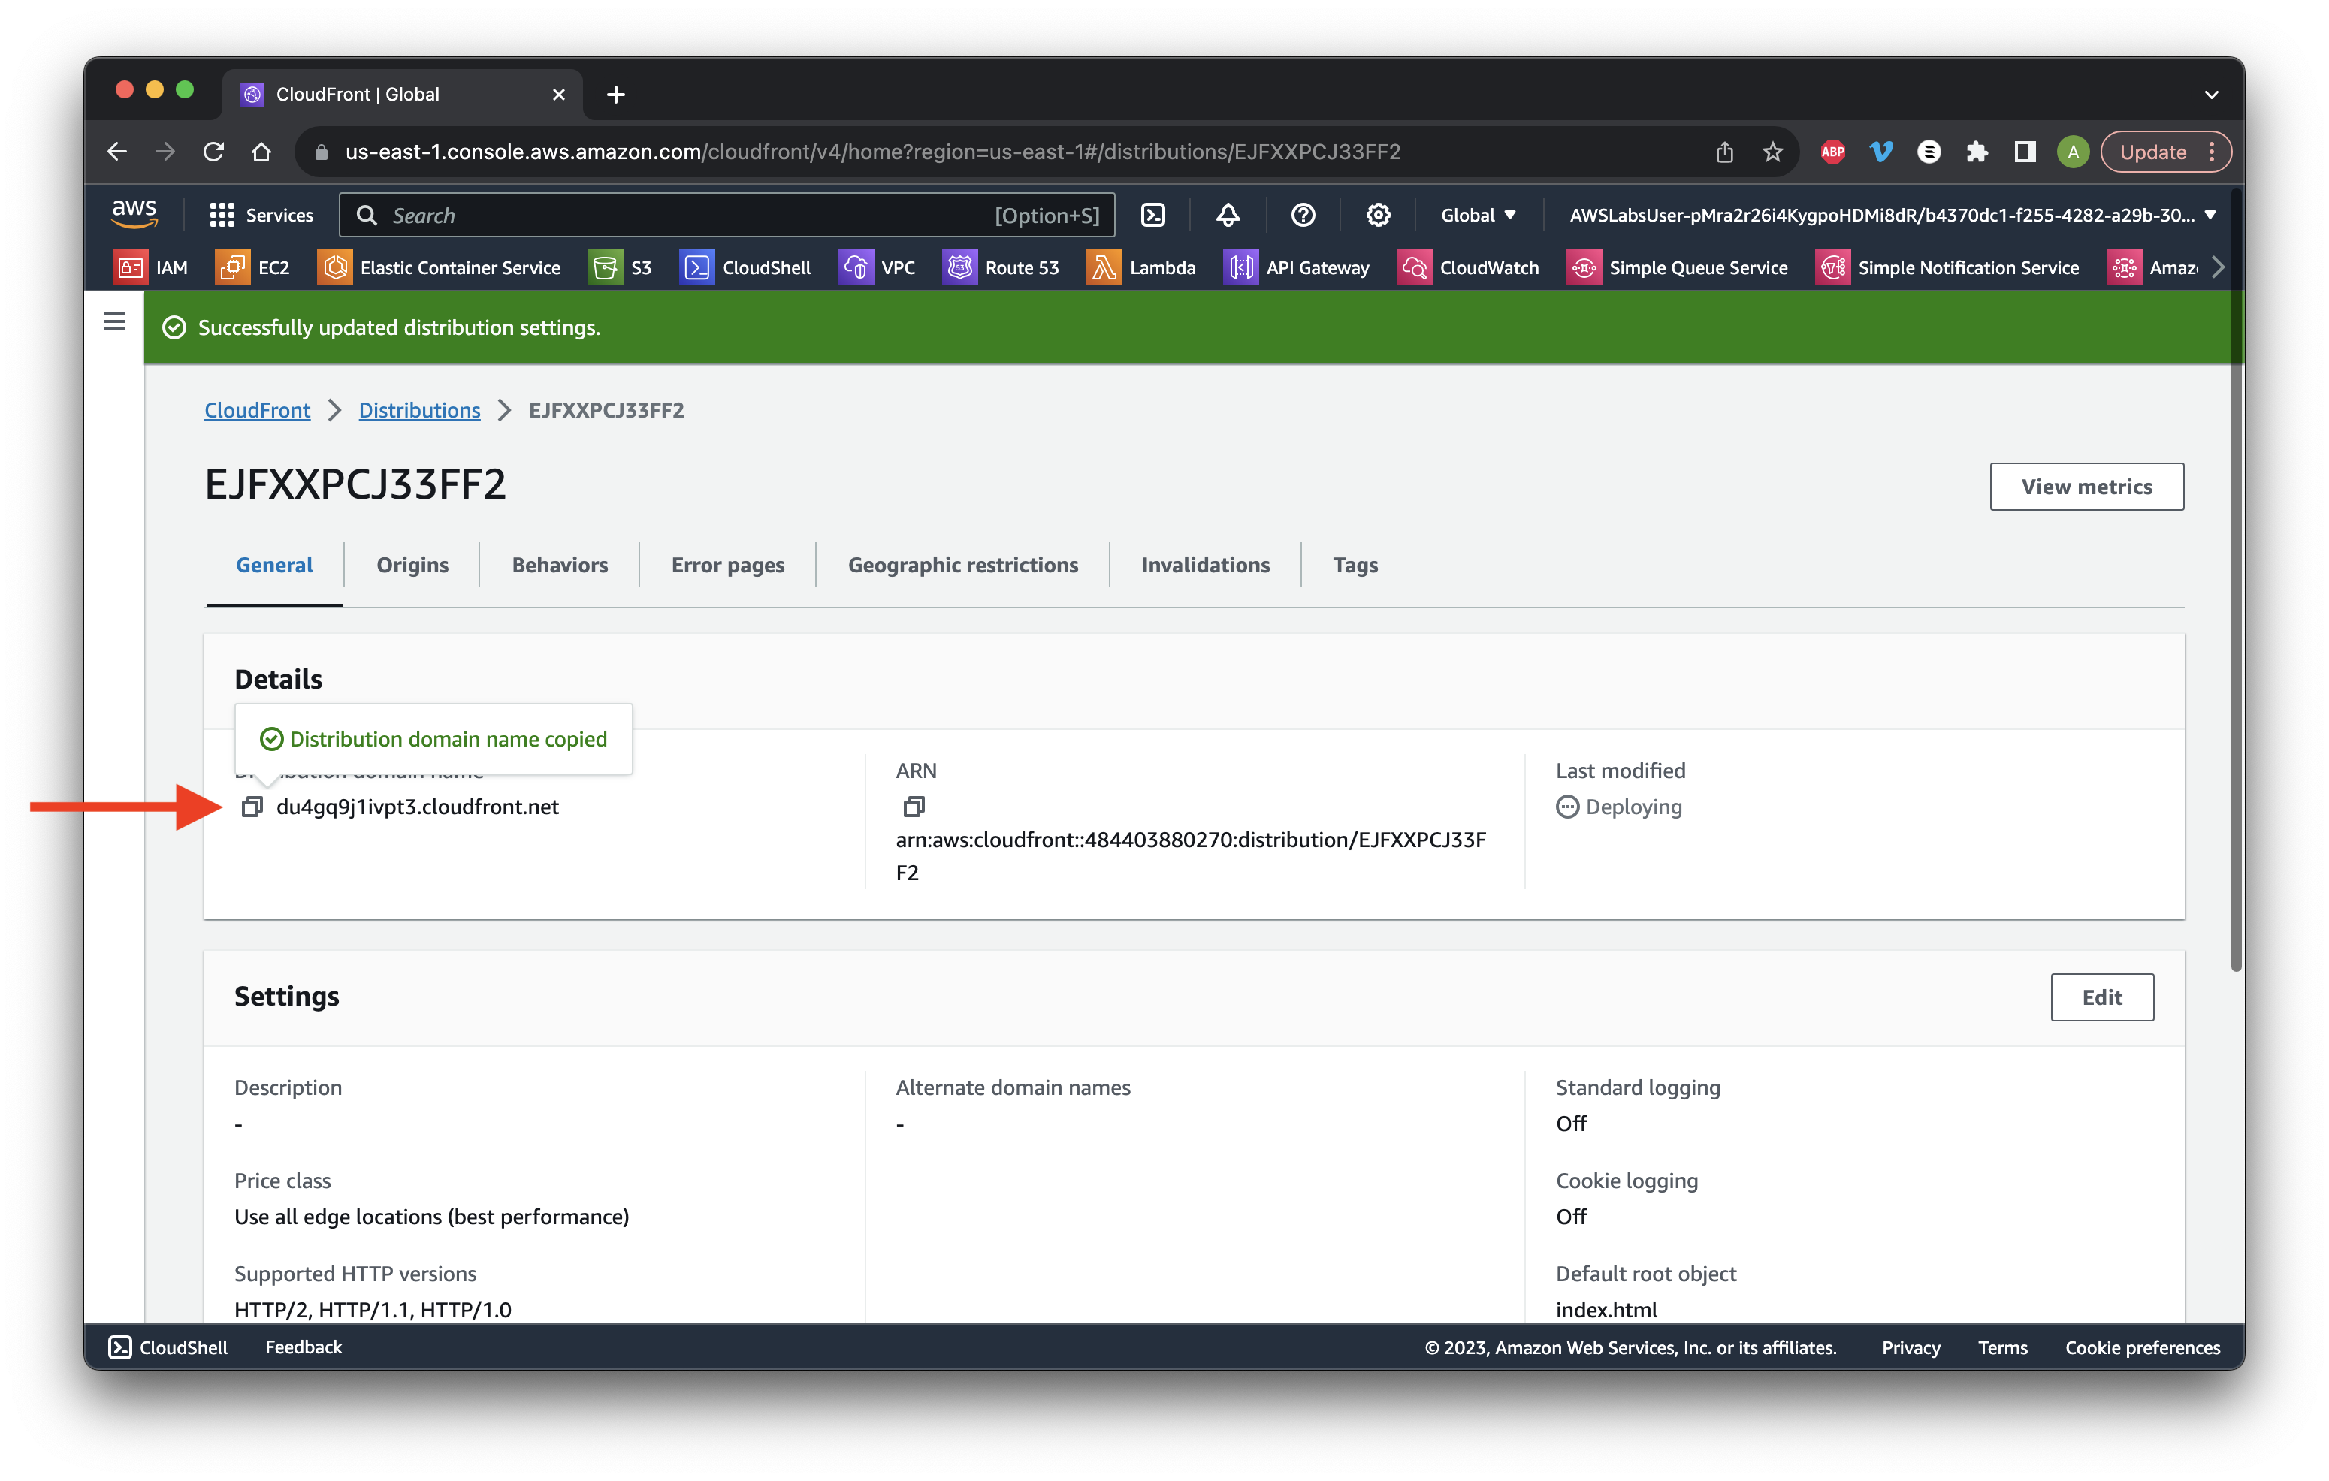
Task: Launch CloudShell from top navigation icon
Action: coord(1152,215)
